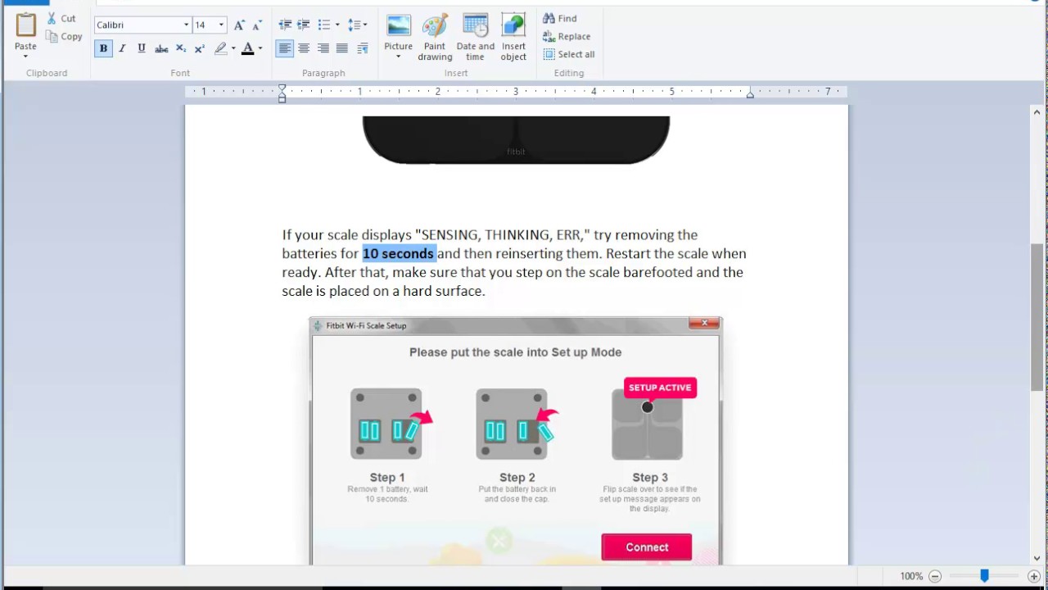
Task: Open the Calibri font family dropdown
Action: (186, 25)
